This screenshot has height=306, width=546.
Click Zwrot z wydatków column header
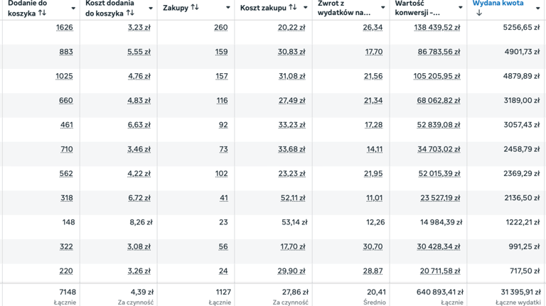pos(344,8)
